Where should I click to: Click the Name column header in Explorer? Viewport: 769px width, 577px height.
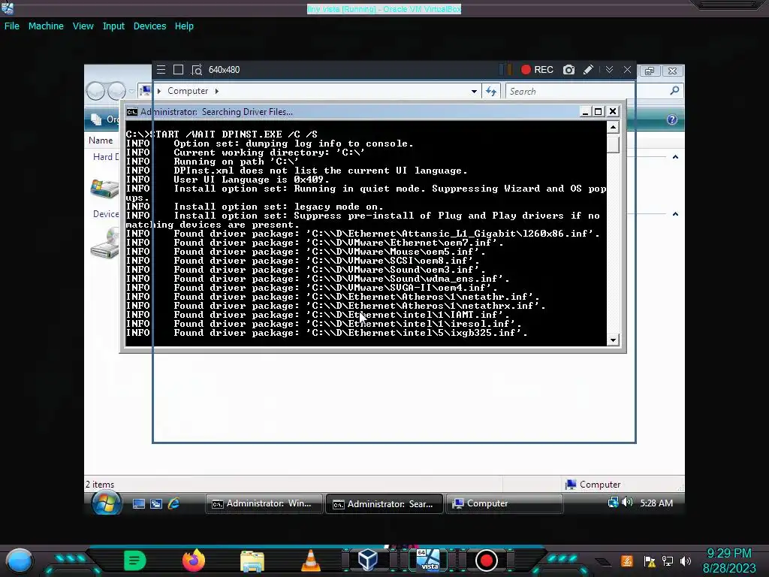click(x=101, y=140)
